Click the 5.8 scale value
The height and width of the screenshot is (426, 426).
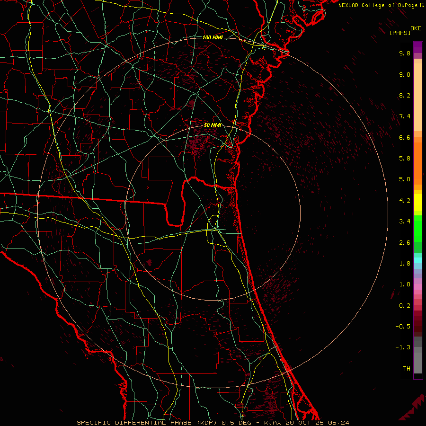(405, 159)
